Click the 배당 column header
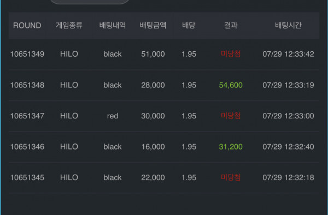 189,26
